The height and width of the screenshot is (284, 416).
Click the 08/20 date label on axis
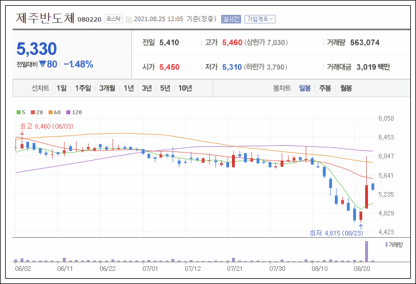pos(362,269)
